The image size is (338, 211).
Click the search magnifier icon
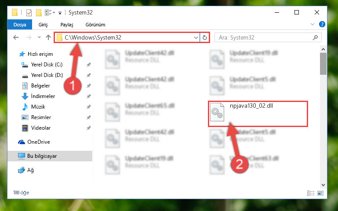pos(315,37)
